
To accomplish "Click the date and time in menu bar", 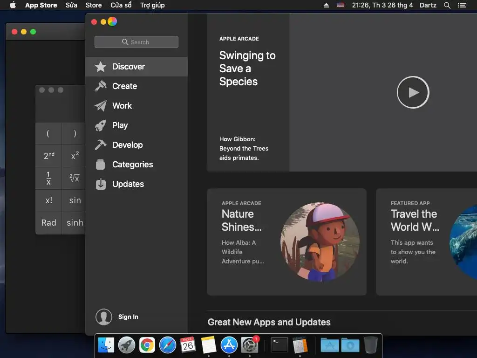I will (x=382, y=5).
